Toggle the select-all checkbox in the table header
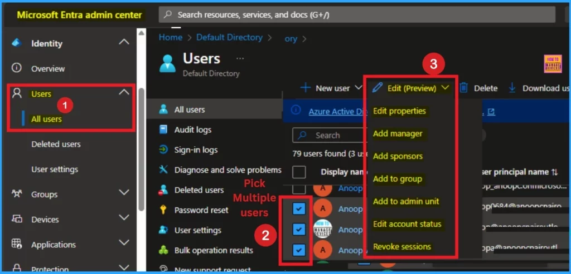The height and width of the screenshot is (274, 571). click(299, 172)
